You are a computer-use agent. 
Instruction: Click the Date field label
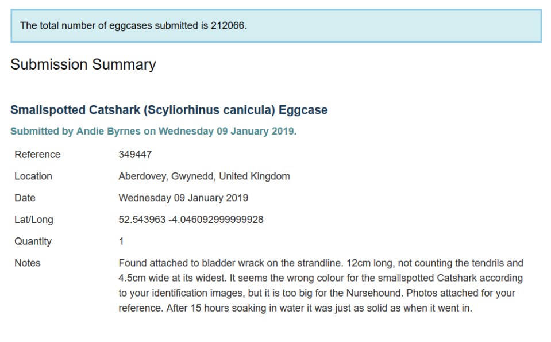[x=25, y=198]
